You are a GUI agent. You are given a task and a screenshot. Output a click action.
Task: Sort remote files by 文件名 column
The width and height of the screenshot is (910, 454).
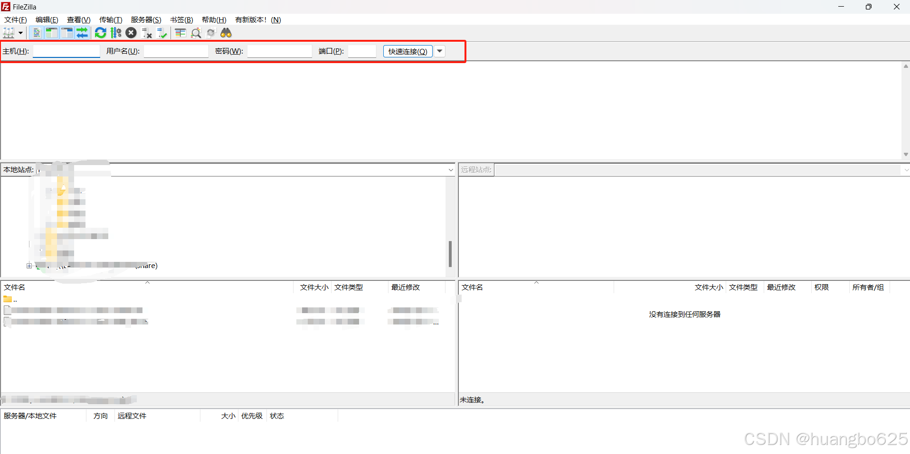[x=536, y=287]
